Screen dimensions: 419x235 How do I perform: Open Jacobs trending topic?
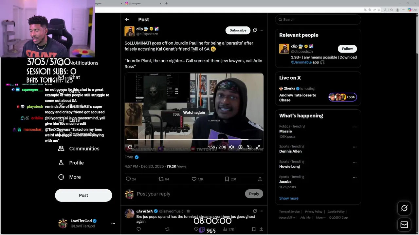coord(285,182)
